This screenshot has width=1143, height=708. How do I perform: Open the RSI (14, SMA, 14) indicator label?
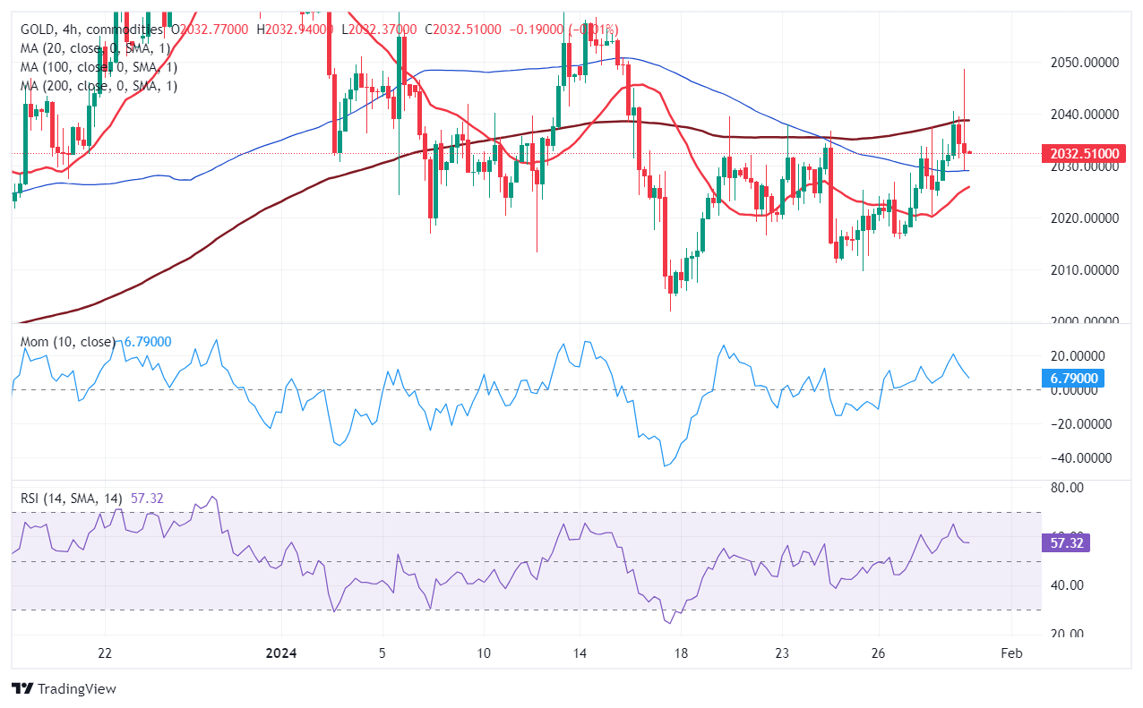click(74, 499)
